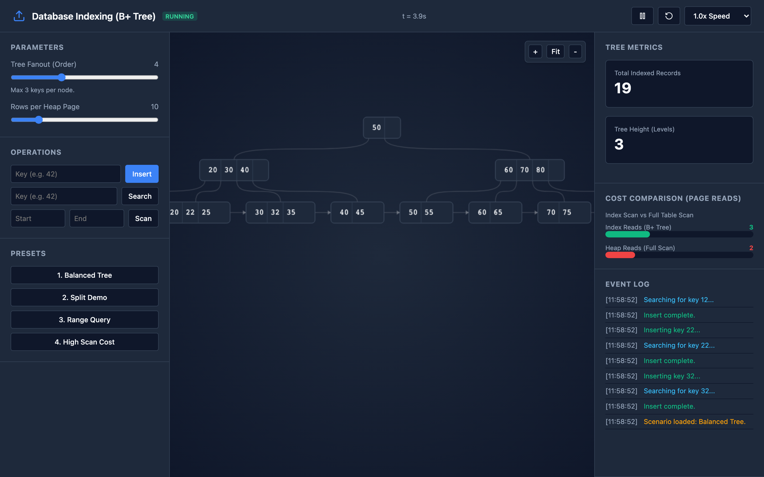764x477 pixels.
Task: Click the Search button
Action: click(140, 196)
